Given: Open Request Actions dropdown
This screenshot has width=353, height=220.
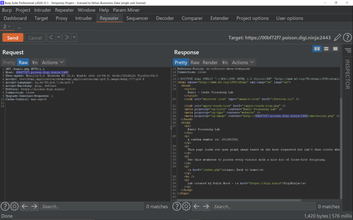Looking at the screenshot, I should [x=53, y=62].
